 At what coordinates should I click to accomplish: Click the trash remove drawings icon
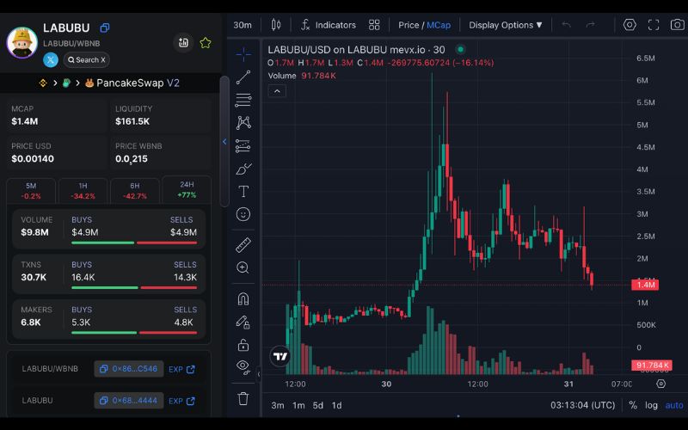tap(243, 398)
